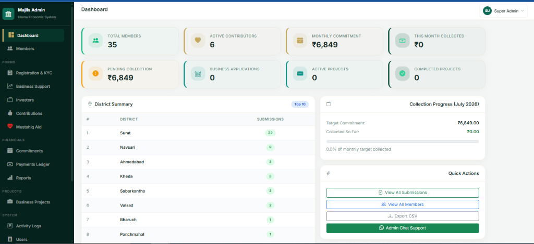The height and width of the screenshot is (244, 534).
Task: Click the Users icon in sidebar
Action: coord(10,239)
